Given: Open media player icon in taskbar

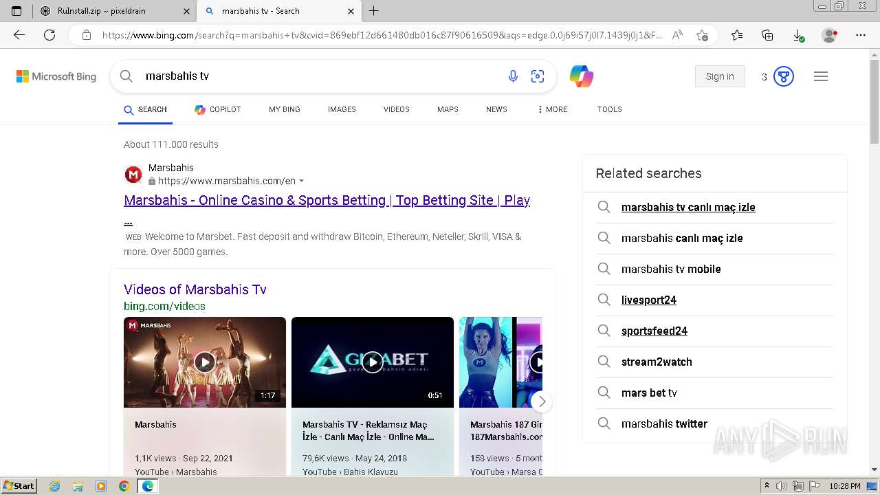Looking at the screenshot, I should (101, 486).
